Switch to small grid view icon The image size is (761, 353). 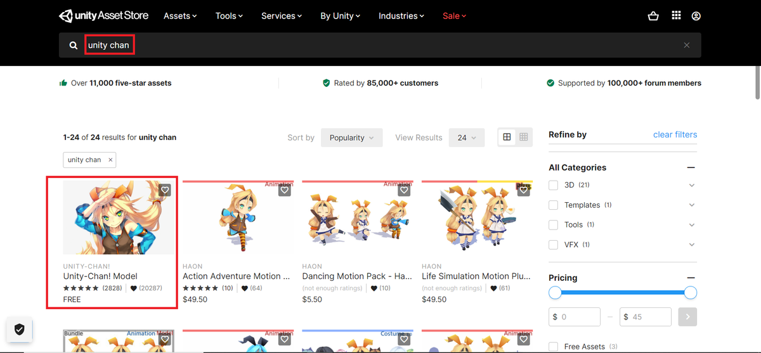coord(524,137)
